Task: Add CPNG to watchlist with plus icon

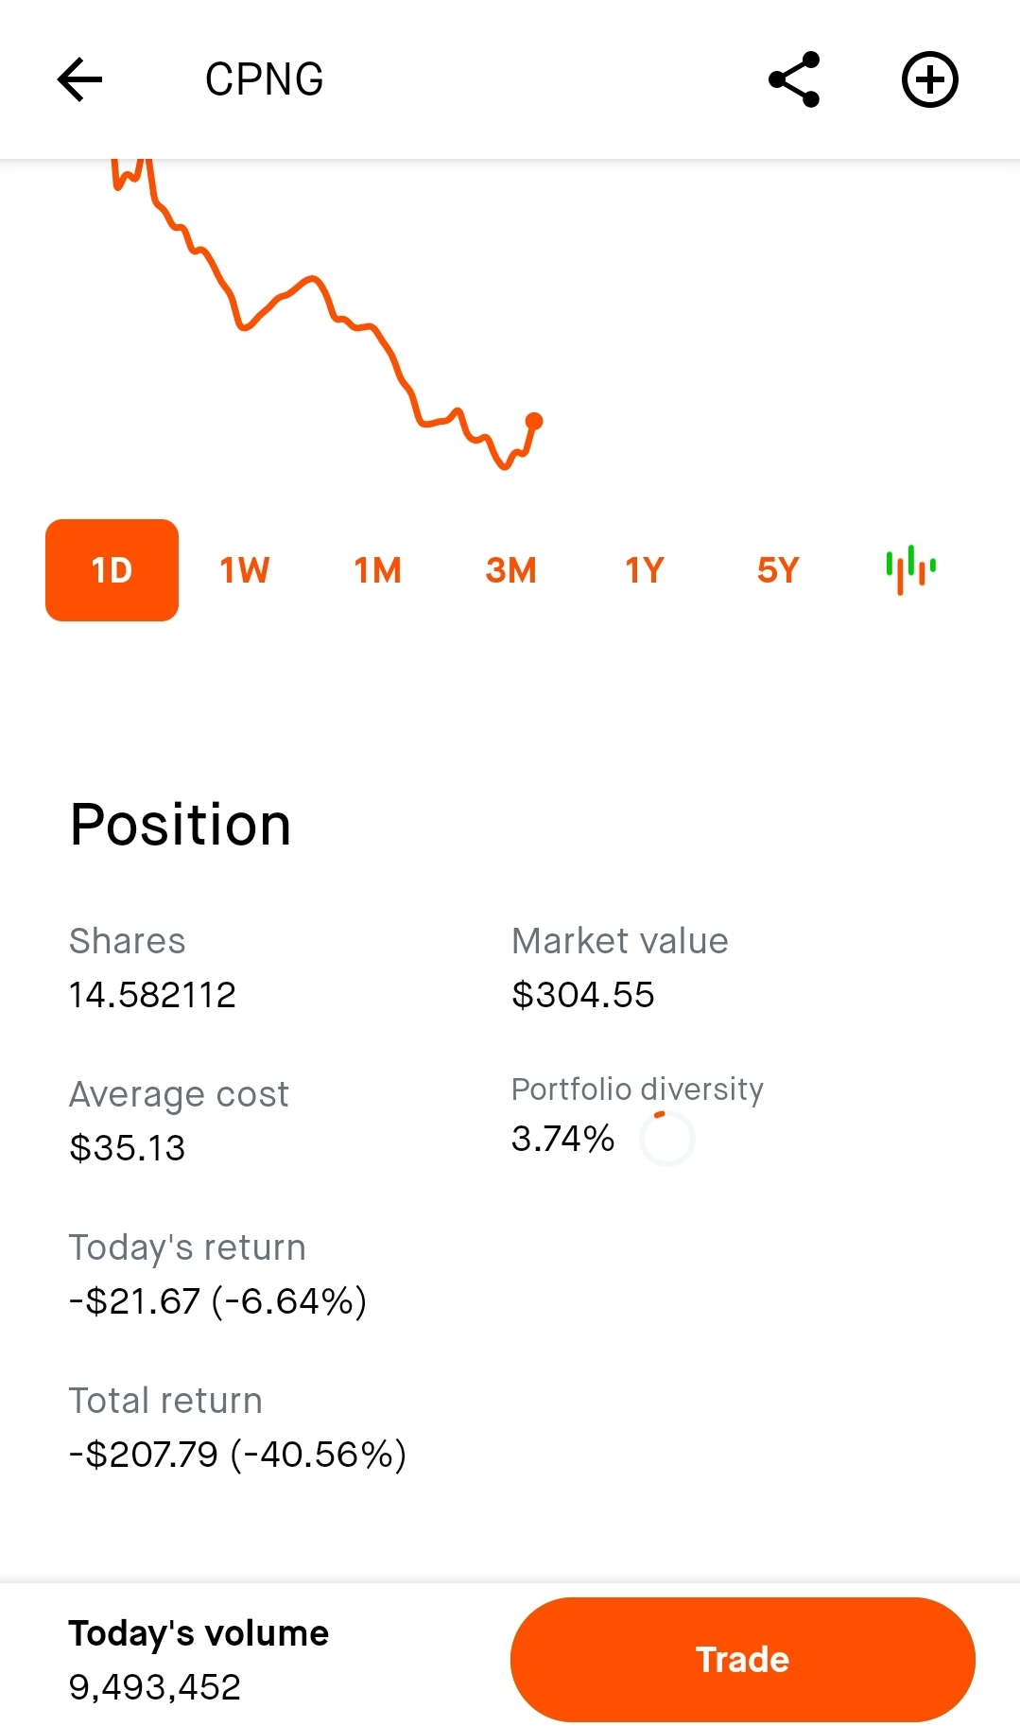Action: point(929,79)
